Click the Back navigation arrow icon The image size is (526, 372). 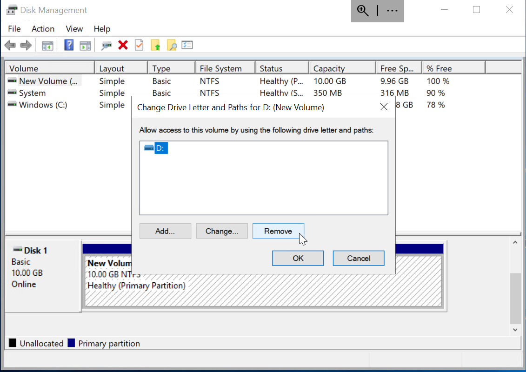tap(10, 45)
